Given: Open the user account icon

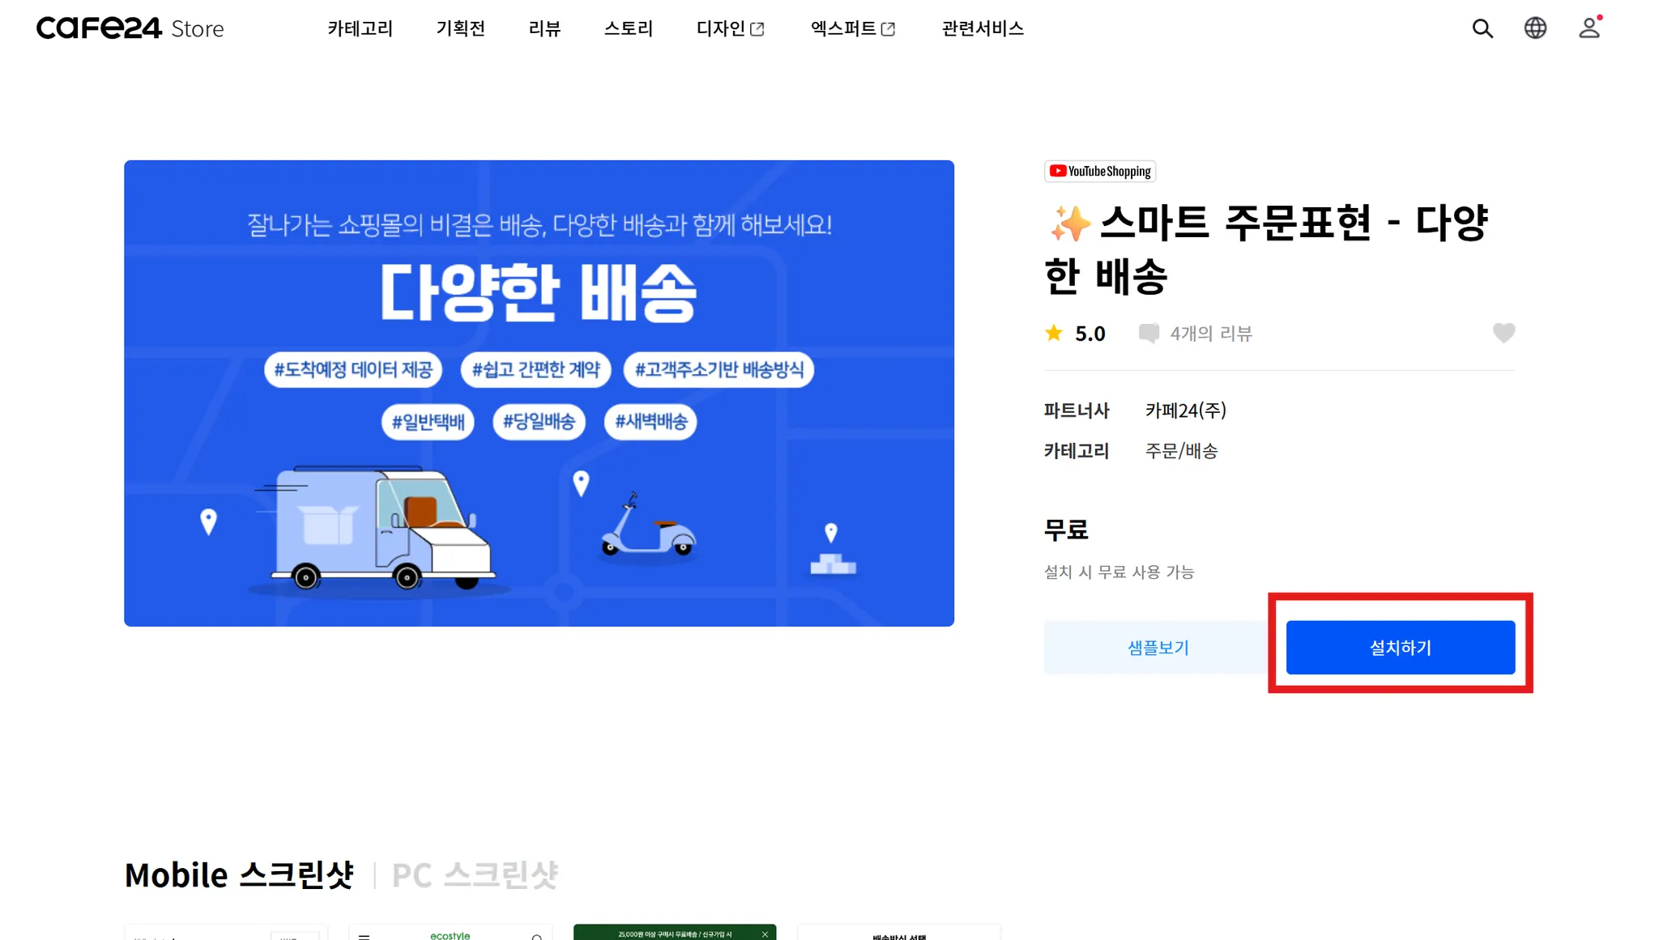Looking at the screenshot, I should [1589, 28].
